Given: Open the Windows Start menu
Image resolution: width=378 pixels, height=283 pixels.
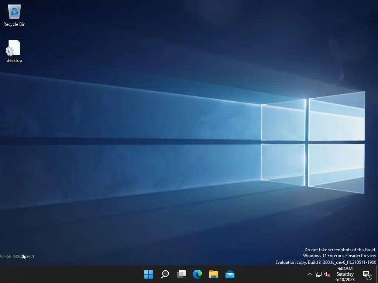Looking at the screenshot, I should pos(148,274).
